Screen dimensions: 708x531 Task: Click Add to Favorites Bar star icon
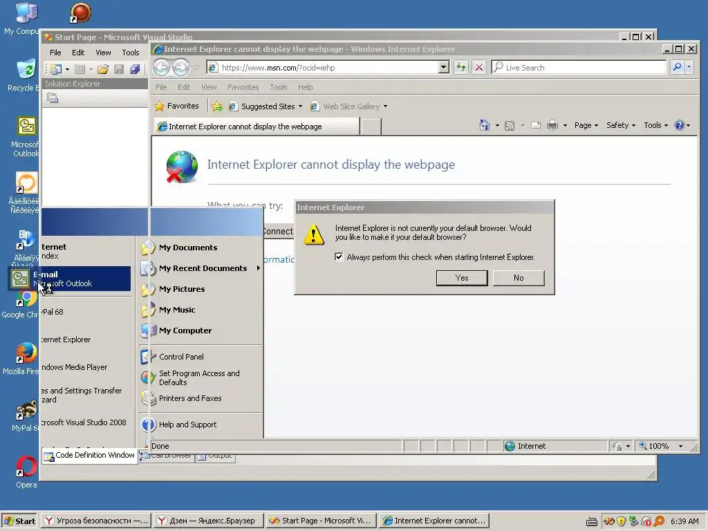point(217,106)
